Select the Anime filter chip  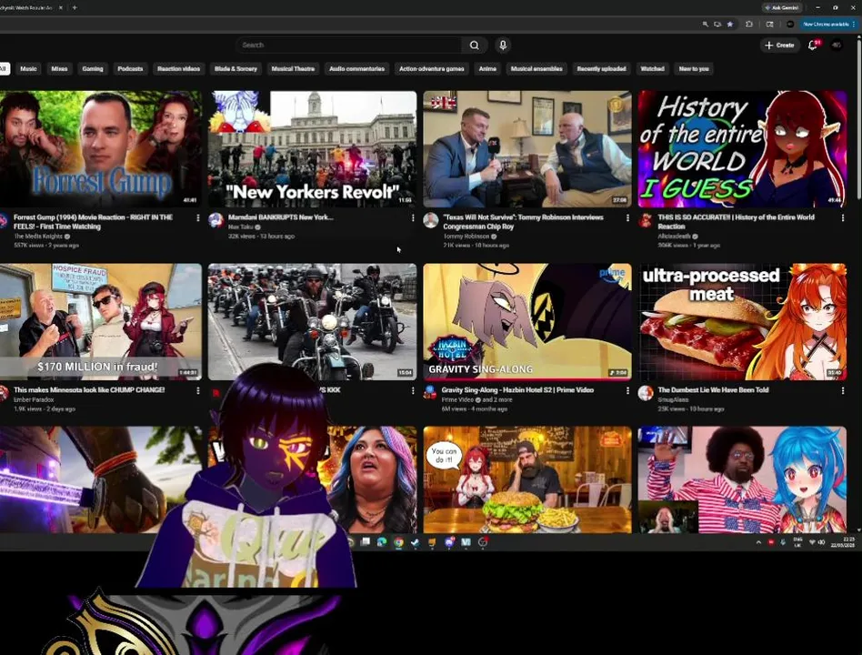(x=487, y=69)
